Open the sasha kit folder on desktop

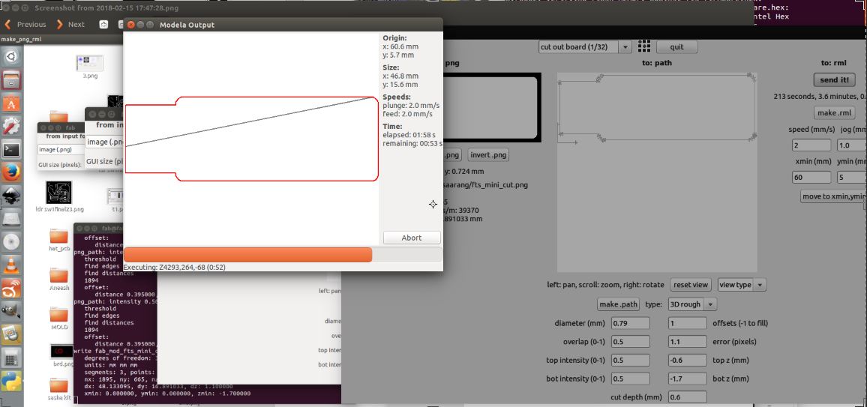(x=58, y=385)
